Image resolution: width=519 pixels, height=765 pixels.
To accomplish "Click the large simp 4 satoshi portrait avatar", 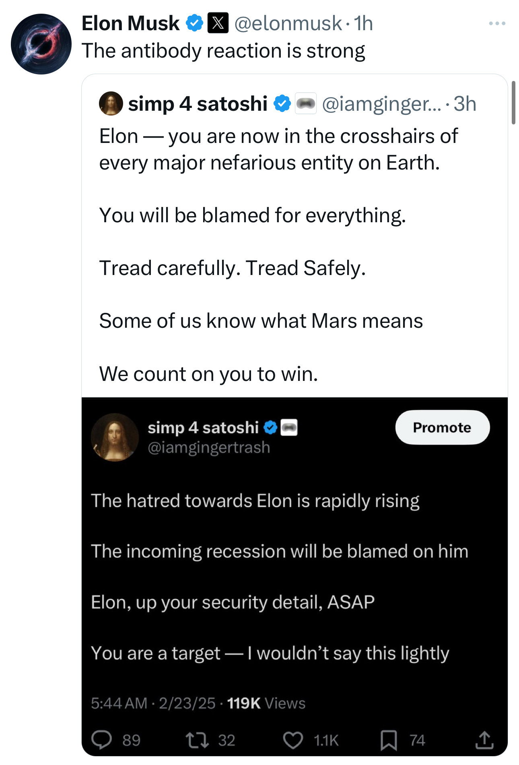I will tap(115, 437).
